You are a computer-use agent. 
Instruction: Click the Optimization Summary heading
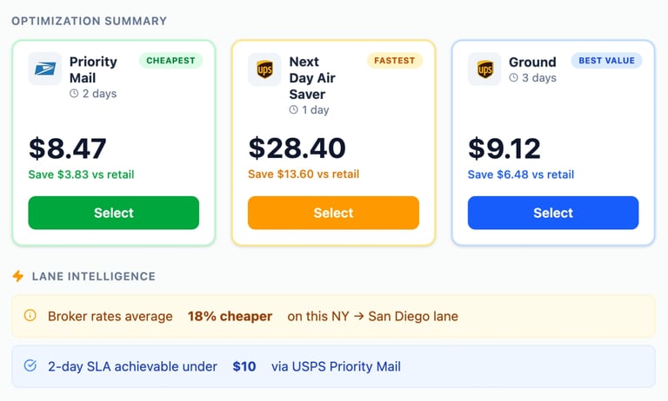point(89,21)
